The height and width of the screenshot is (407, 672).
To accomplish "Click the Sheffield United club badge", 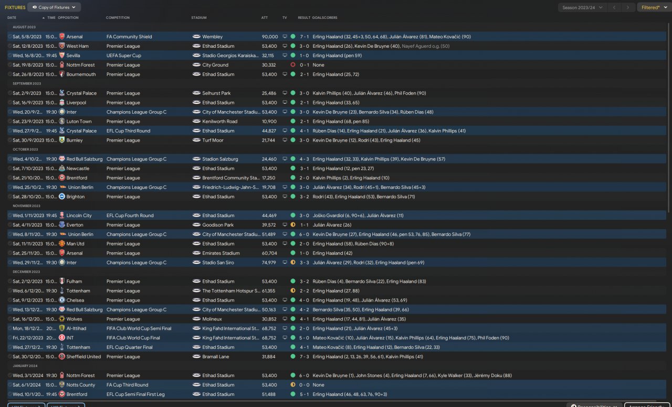I will coord(62,357).
